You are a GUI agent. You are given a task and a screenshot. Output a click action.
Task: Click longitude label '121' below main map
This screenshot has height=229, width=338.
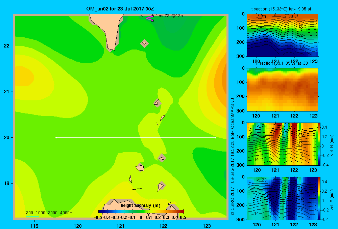point(121,226)
